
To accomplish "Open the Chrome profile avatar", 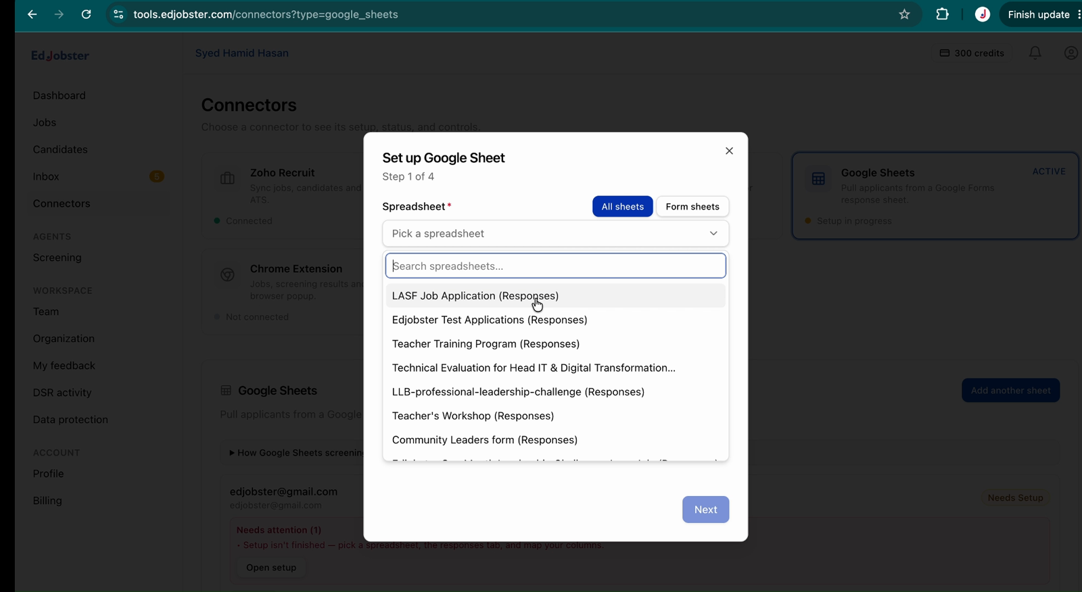I will click(983, 14).
